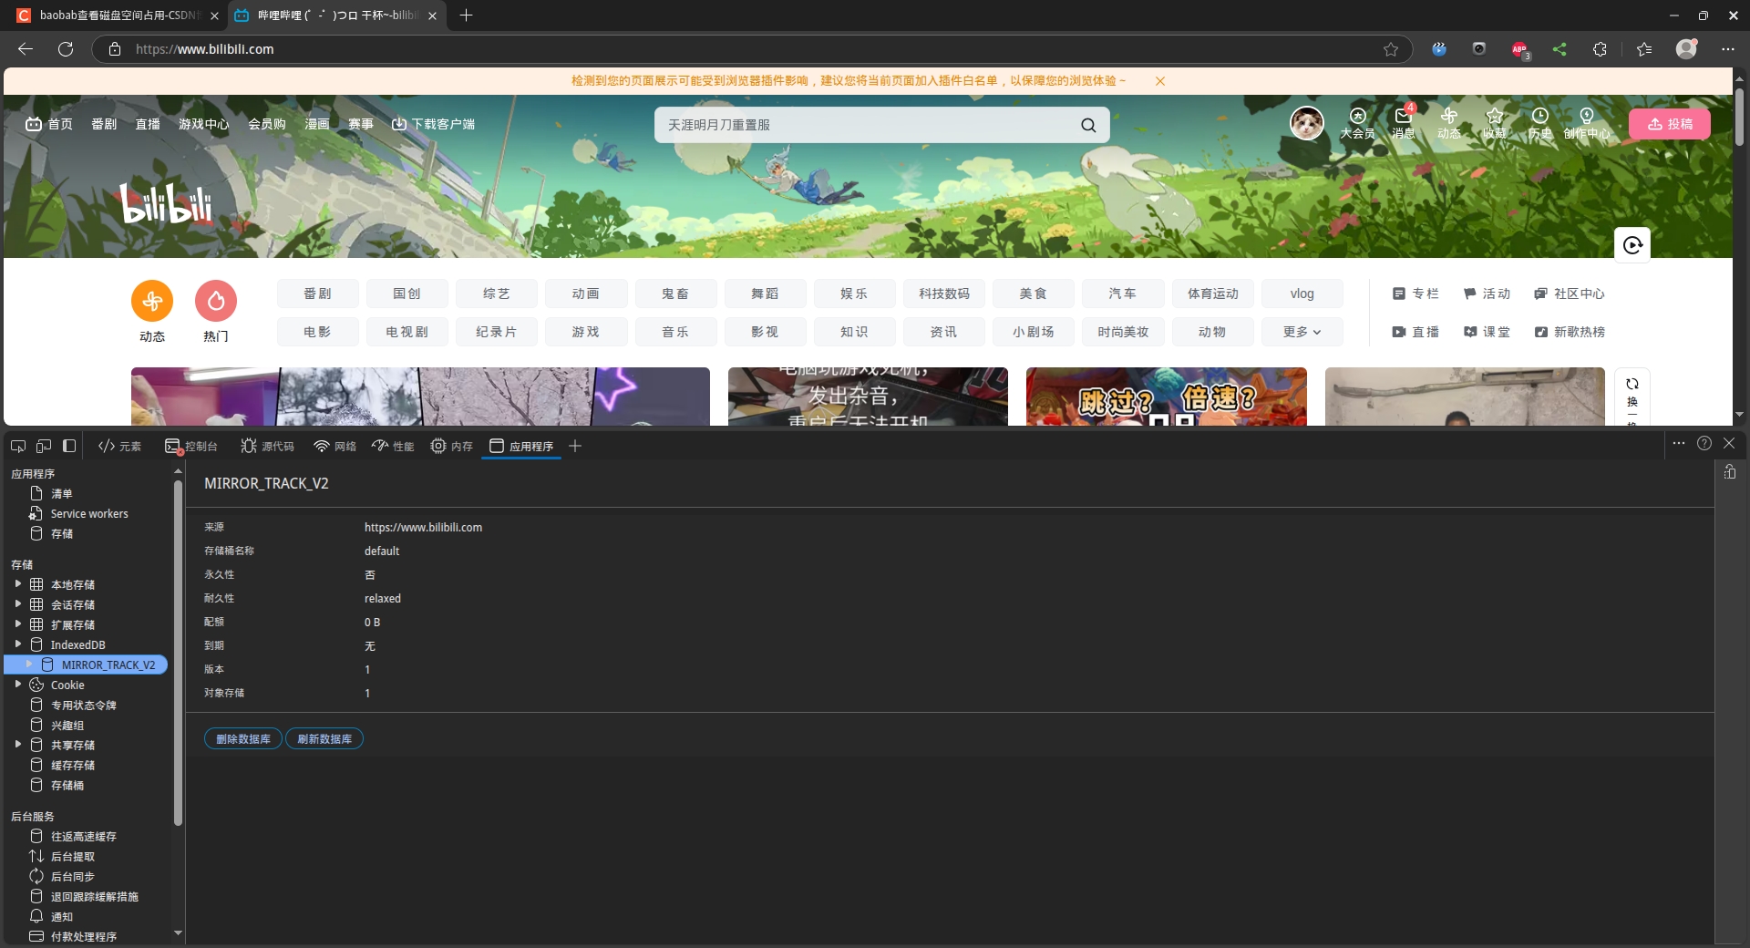Switch to DevTools 网络 tab
This screenshot has width=1750, height=948.
pyautogui.click(x=335, y=446)
